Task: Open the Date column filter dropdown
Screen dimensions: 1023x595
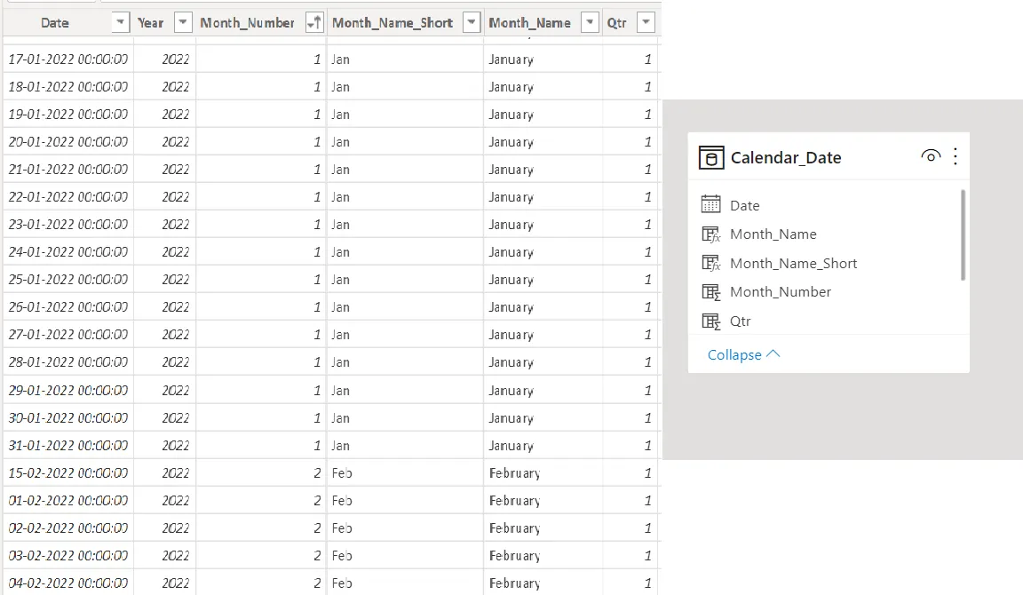Action: click(120, 22)
